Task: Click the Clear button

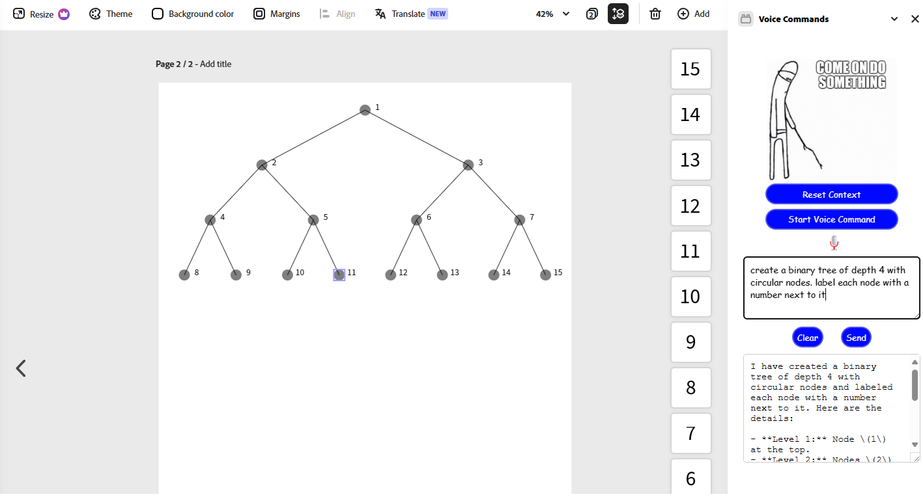Action: pyautogui.click(x=808, y=338)
